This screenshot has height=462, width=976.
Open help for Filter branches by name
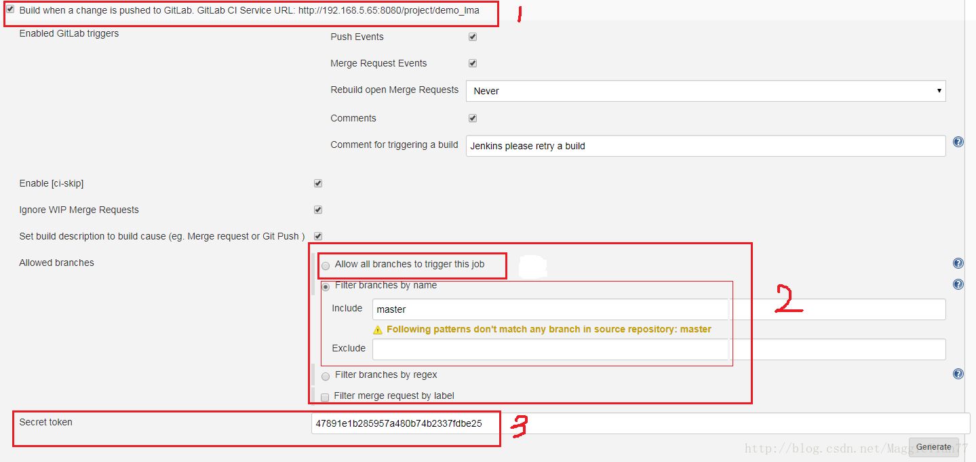(x=958, y=284)
